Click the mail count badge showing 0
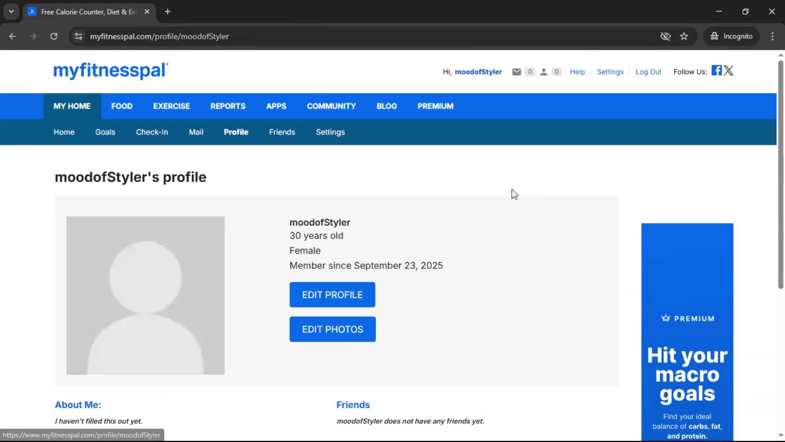The height and width of the screenshot is (442, 785). (530, 72)
